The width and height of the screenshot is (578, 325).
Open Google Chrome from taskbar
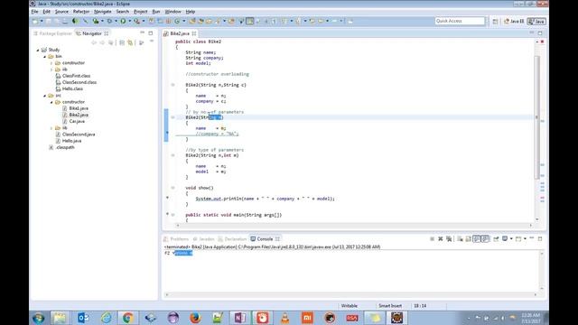coord(127,318)
